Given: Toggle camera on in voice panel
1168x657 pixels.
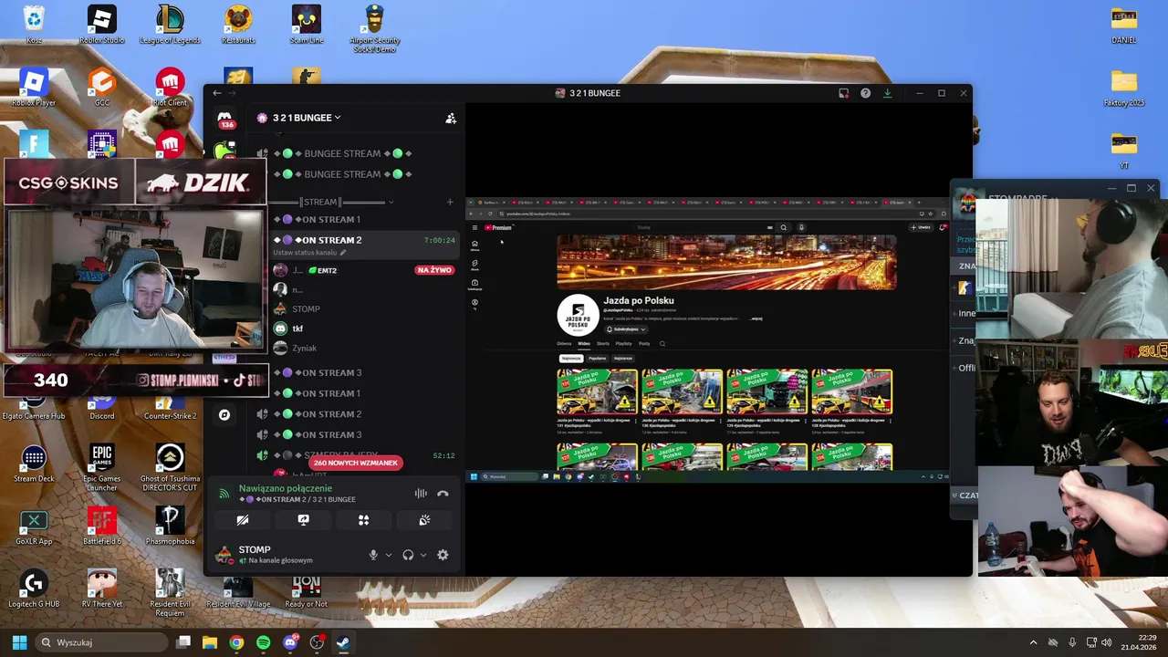Looking at the screenshot, I should click(243, 520).
